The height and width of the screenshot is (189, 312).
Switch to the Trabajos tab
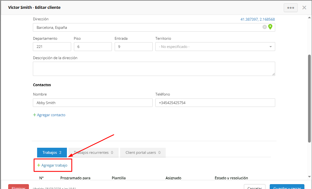[x=52, y=153]
